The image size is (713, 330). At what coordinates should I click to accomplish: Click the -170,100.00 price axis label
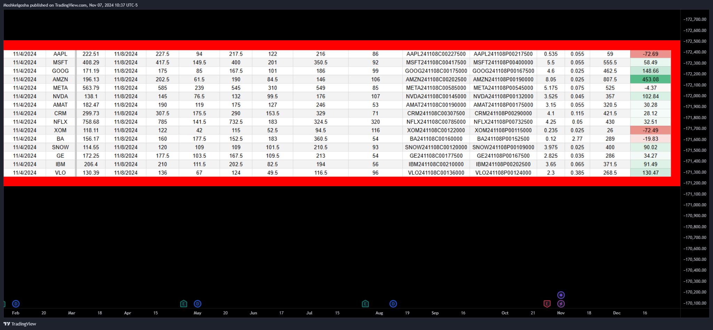pos(695,303)
